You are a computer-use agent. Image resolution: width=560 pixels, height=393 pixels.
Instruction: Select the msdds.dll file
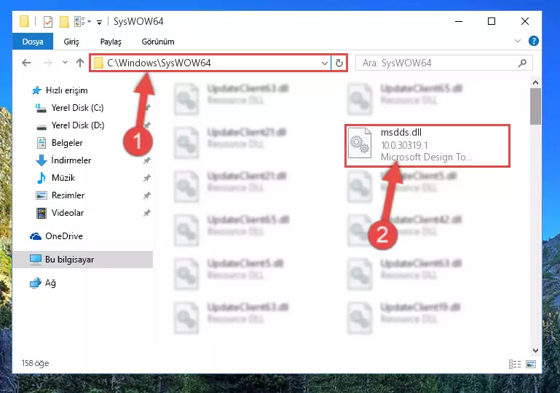pos(427,146)
